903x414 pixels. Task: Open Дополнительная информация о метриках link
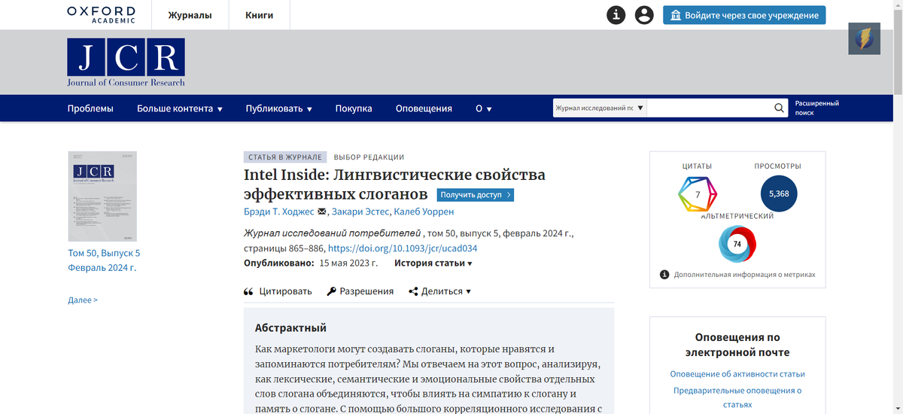point(744,275)
